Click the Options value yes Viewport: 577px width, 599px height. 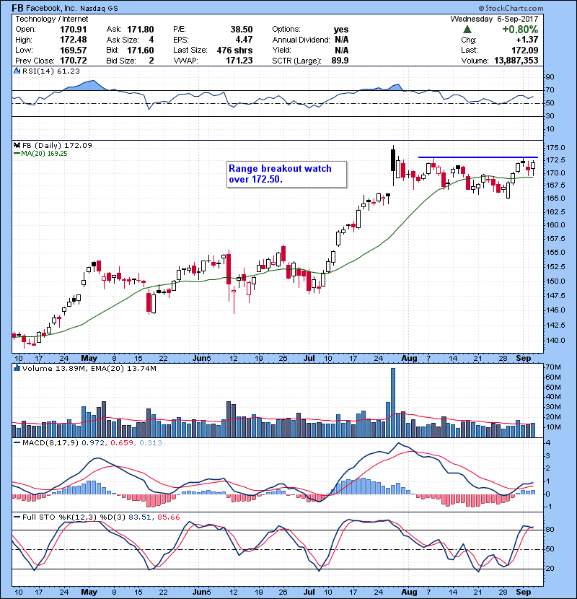pyautogui.click(x=341, y=30)
